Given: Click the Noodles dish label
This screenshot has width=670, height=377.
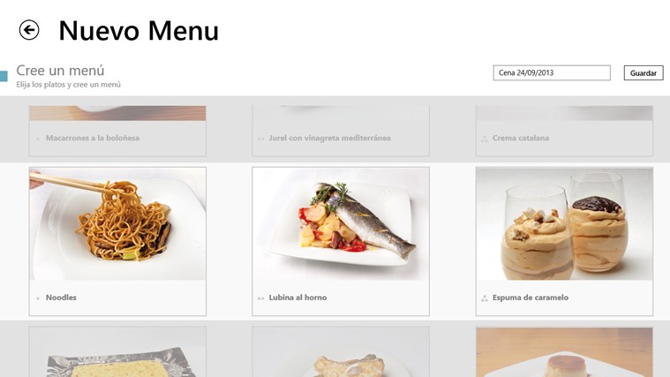Looking at the screenshot, I should (61, 298).
